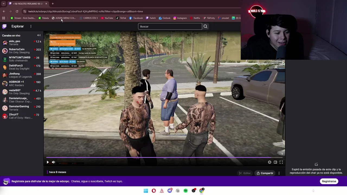This screenshot has height=195, width=347.
Task: Open the browser tab search dropdown
Action: 4,4
